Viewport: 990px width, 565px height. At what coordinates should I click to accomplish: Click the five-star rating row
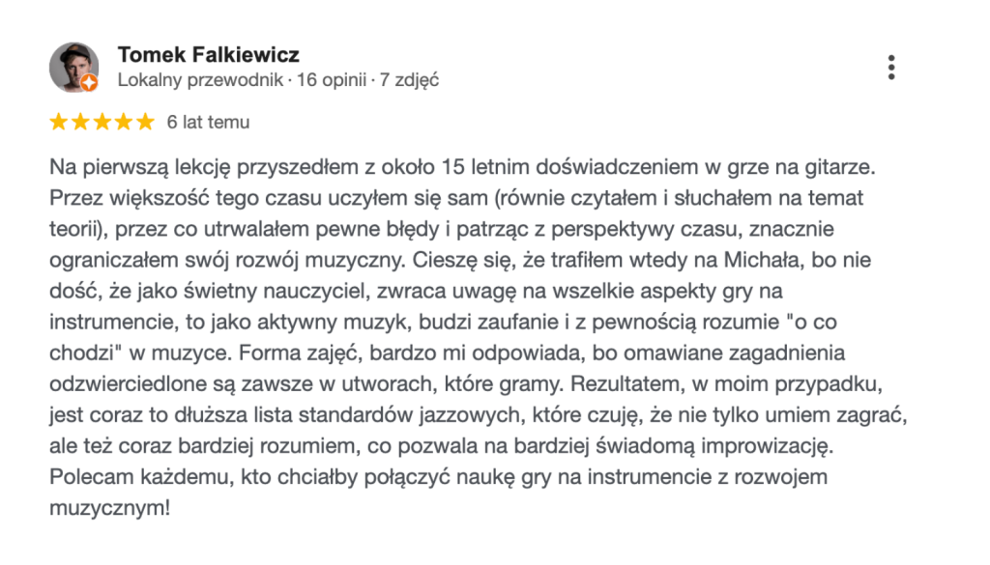pyautogui.click(x=102, y=122)
